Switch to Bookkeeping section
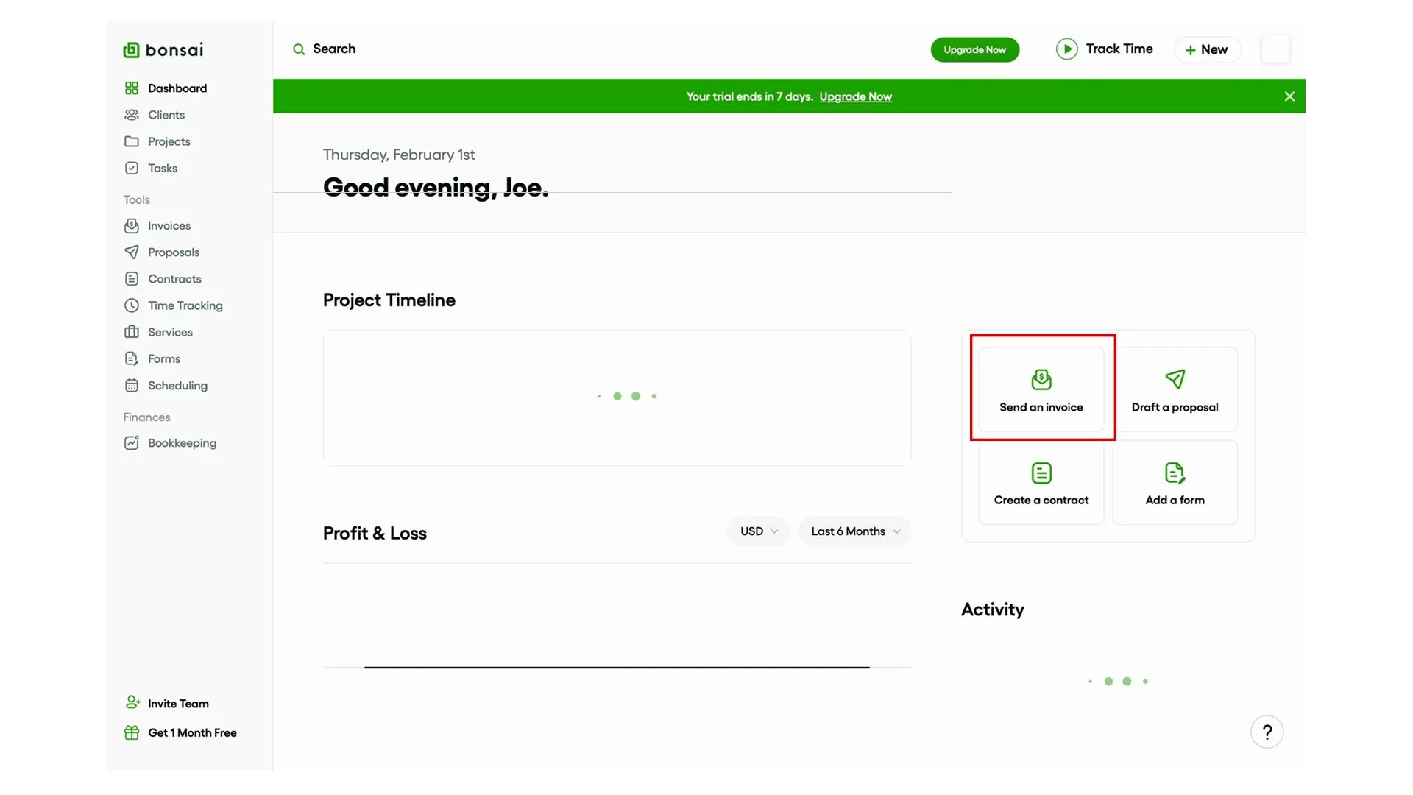The height and width of the screenshot is (795, 1413). [181, 443]
